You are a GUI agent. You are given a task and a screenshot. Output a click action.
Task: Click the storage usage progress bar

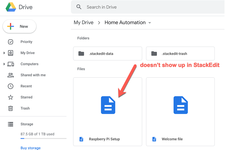click(x=43, y=139)
